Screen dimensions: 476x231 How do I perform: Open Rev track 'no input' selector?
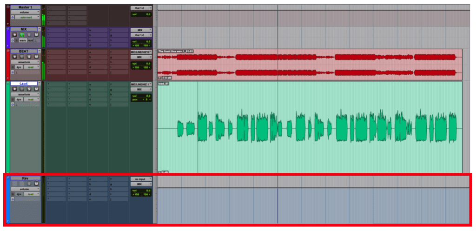pyautogui.click(x=141, y=179)
